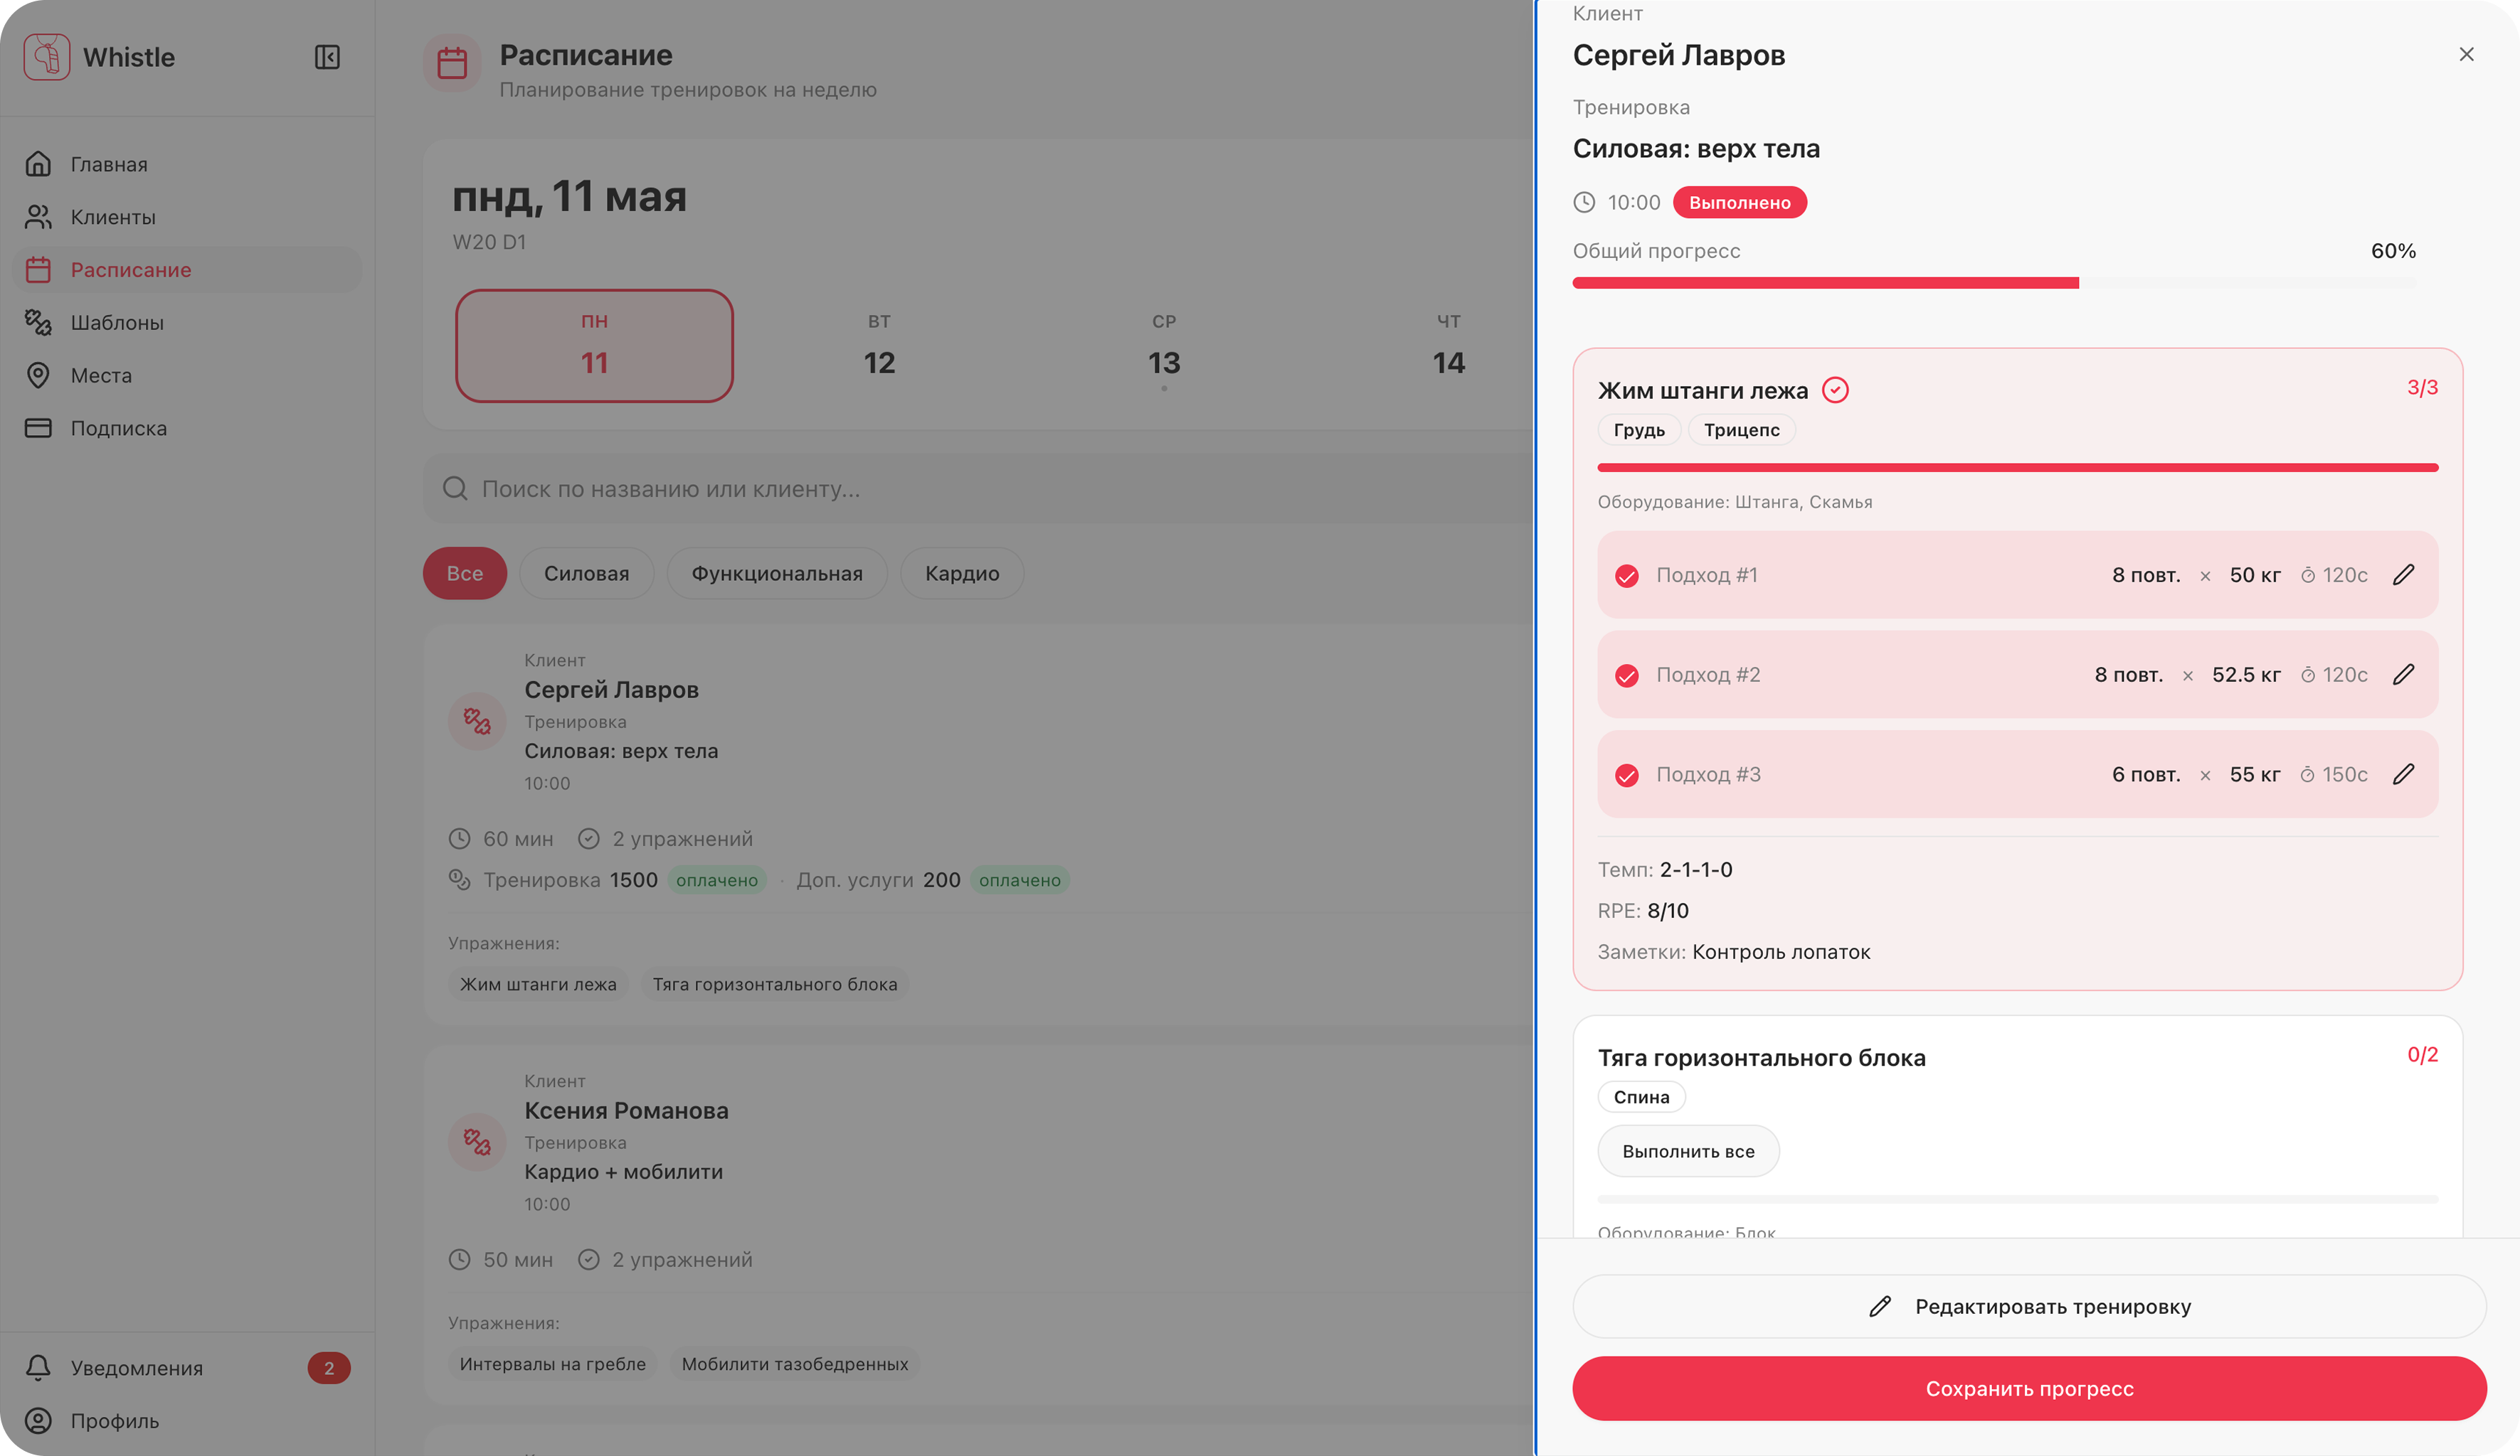This screenshot has width=2520, height=1456.
Task: Click the people icon for Клиенты
Action: coord(38,217)
